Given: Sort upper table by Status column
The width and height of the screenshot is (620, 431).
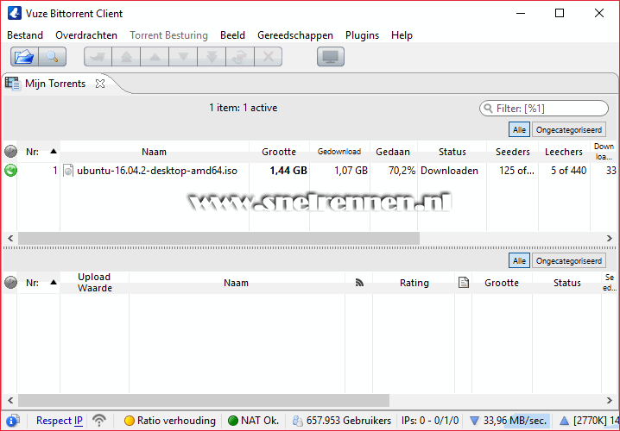Looking at the screenshot, I should 452,152.
